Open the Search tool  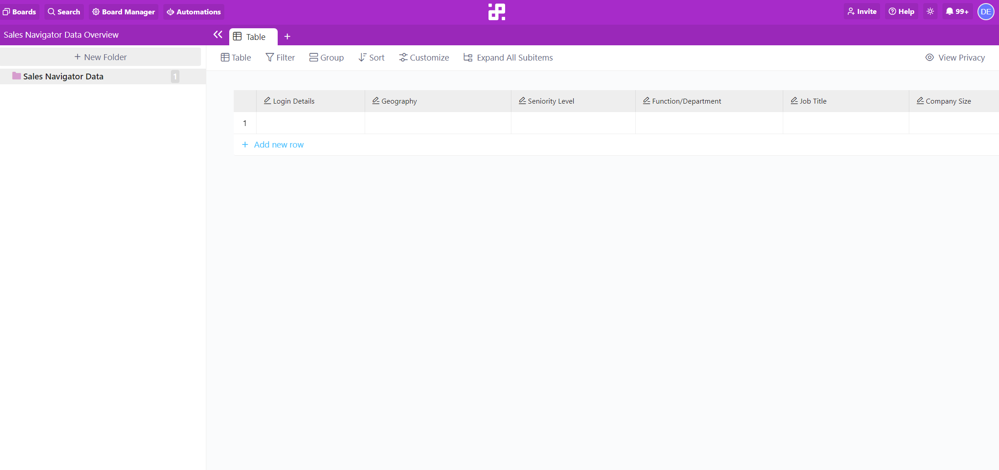tap(64, 12)
